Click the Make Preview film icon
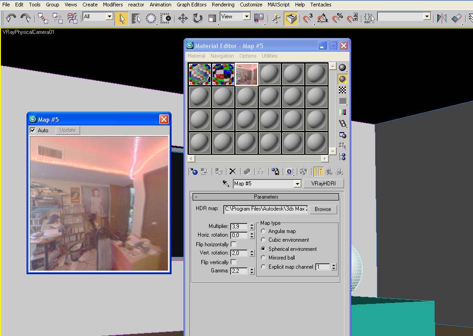 pyautogui.click(x=342, y=123)
